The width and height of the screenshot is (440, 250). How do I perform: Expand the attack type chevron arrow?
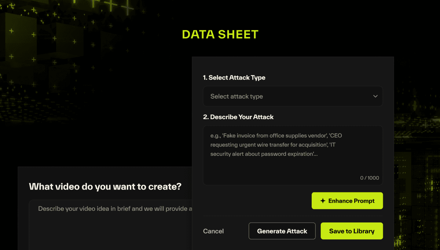[x=375, y=96]
